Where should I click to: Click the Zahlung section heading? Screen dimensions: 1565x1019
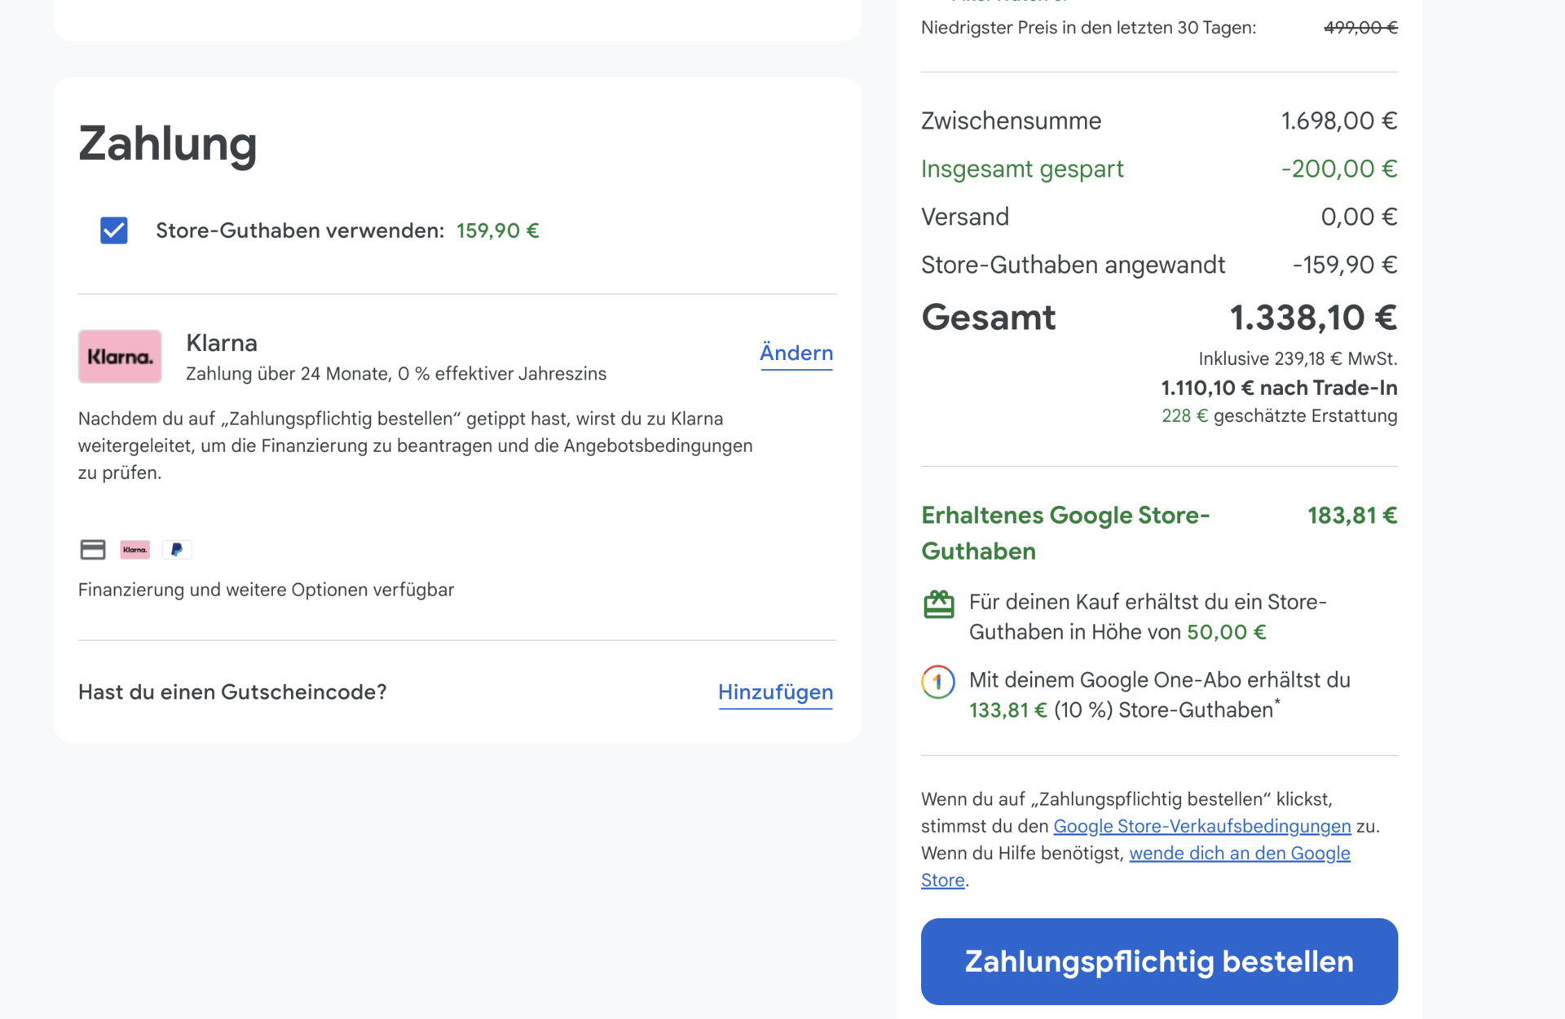[x=168, y=144]
